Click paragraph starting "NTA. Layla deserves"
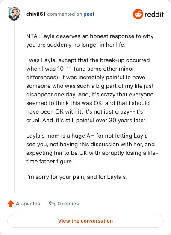Screen dimensions: 171x235 click(x=90, y=40)
